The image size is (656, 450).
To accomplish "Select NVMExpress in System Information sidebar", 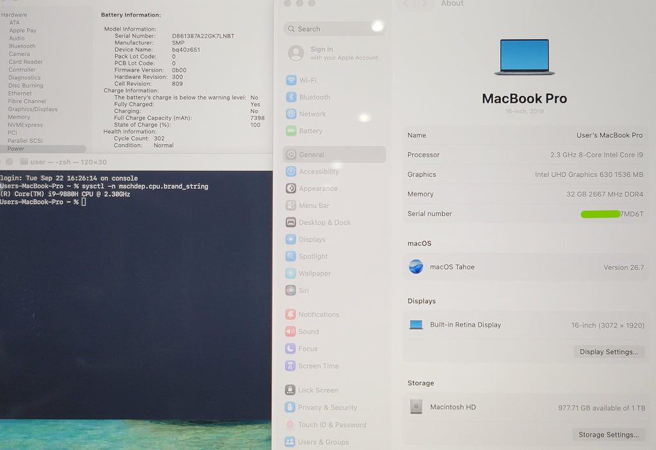I will click(25, 125).
